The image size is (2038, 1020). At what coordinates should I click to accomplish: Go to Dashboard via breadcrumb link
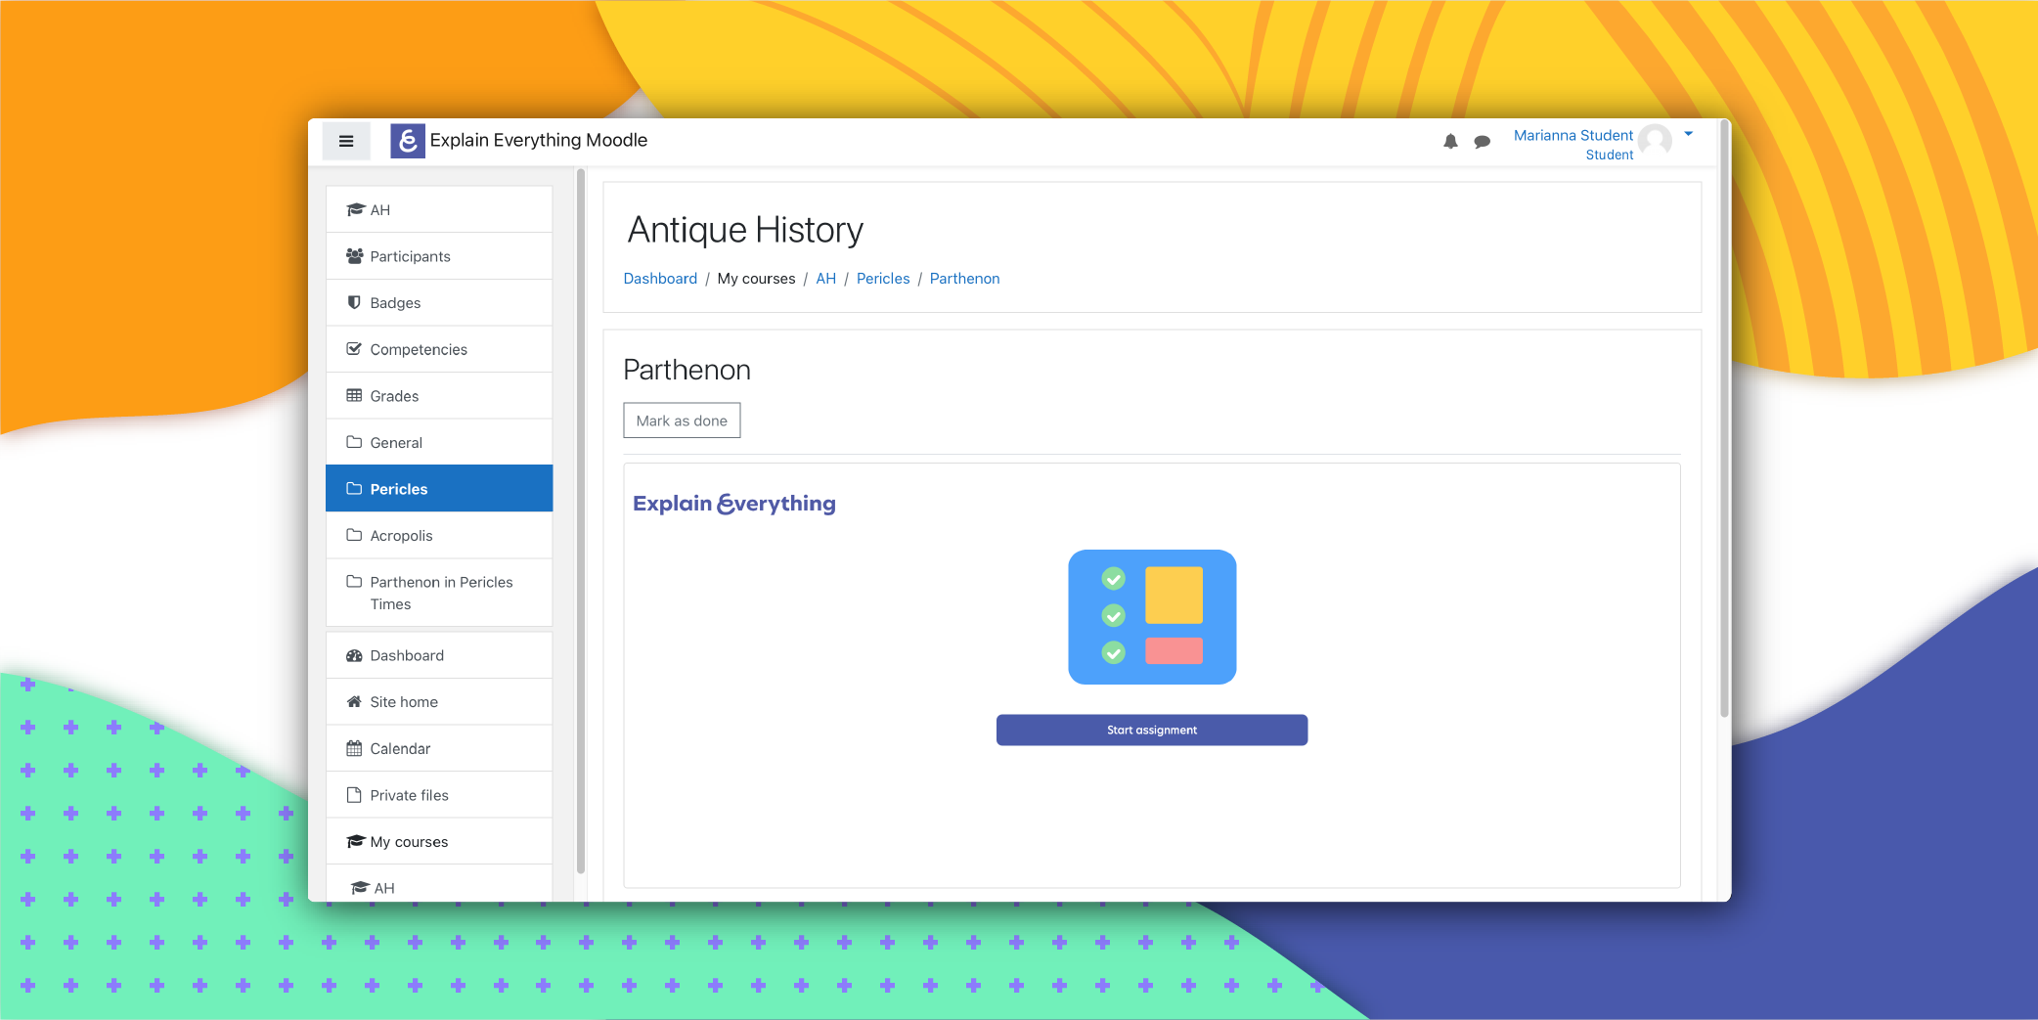click(660, 279)
